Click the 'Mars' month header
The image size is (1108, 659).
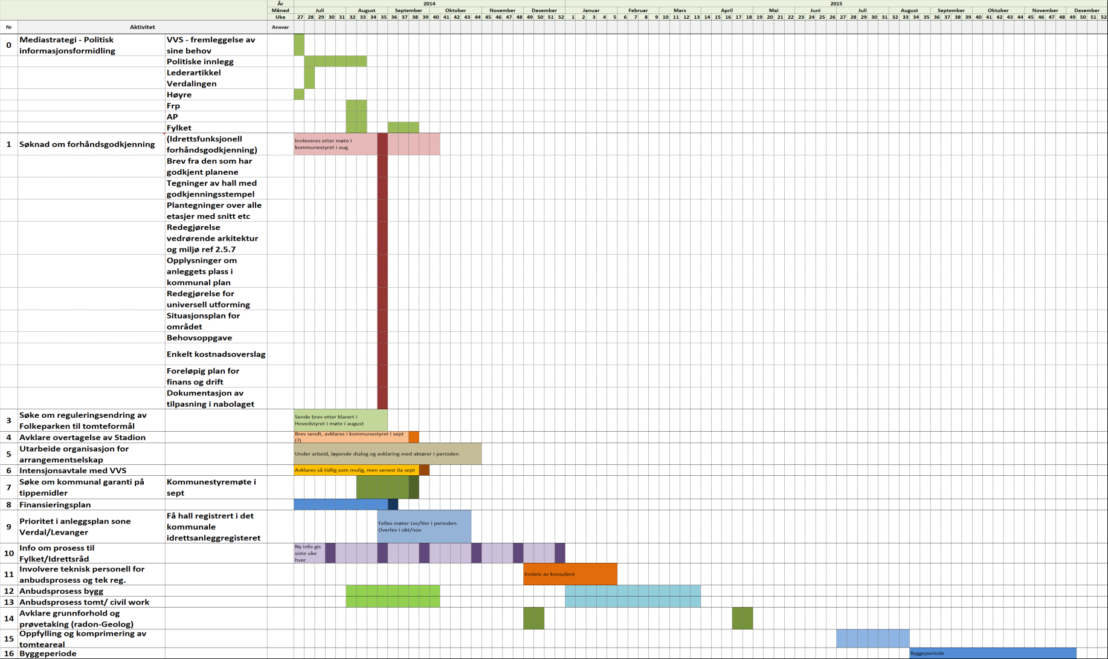680,10
